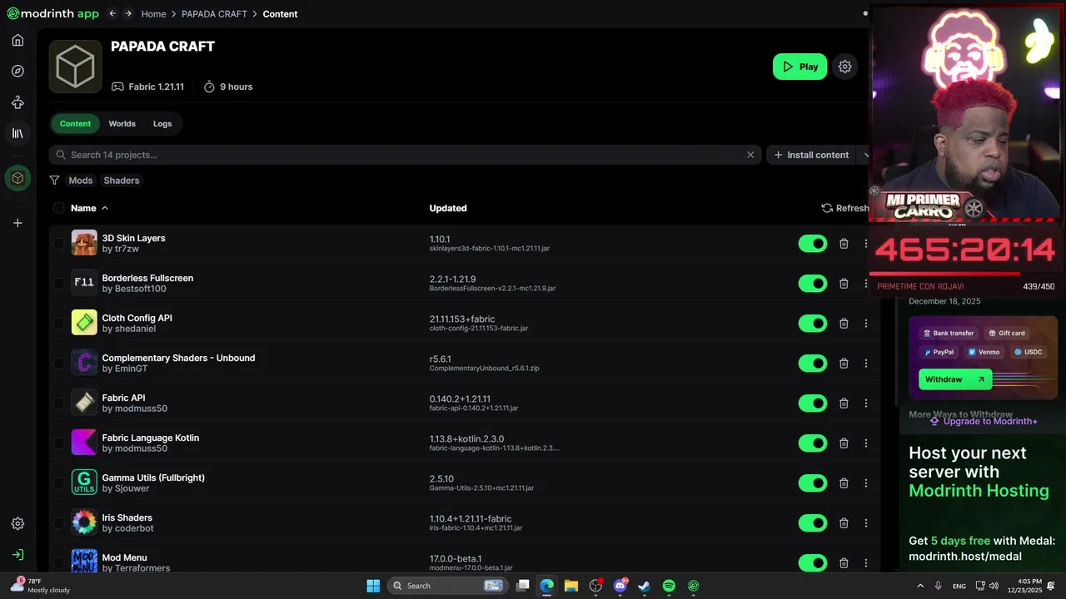The height and width of the screenshot is (599, 1066).
Task: Click Upgrade to Modrinth+ link
Action: point(984,421)
